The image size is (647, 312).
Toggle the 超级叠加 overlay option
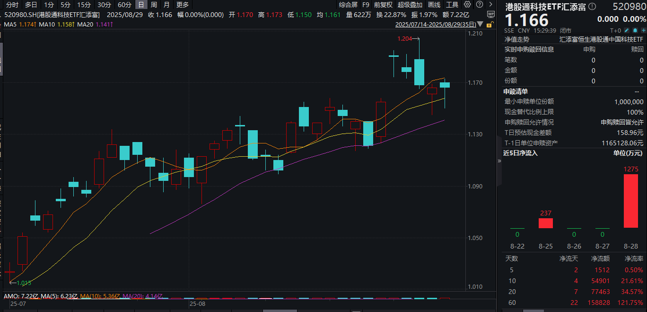point(410,5)
